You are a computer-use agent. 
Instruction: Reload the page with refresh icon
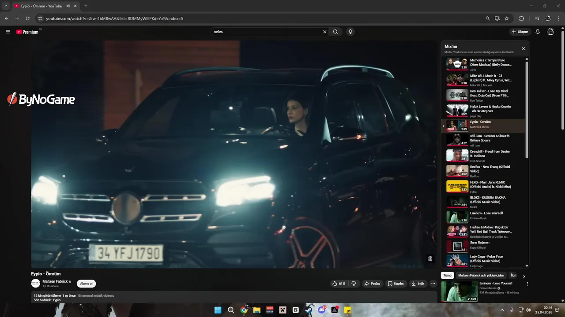[x=28, y=18]
